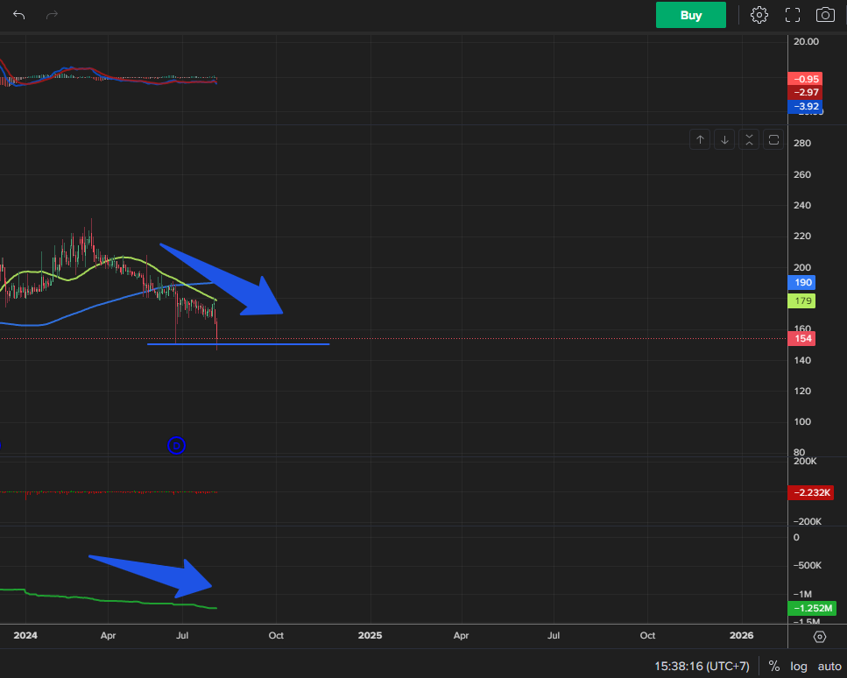The image size is (847, 678).
Task: Move the indicator pane up with the arrow icon
Action: 699,139
